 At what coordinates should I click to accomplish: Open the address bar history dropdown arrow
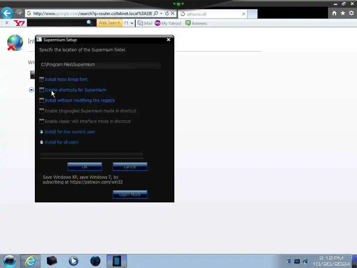[x=161, y=14]
